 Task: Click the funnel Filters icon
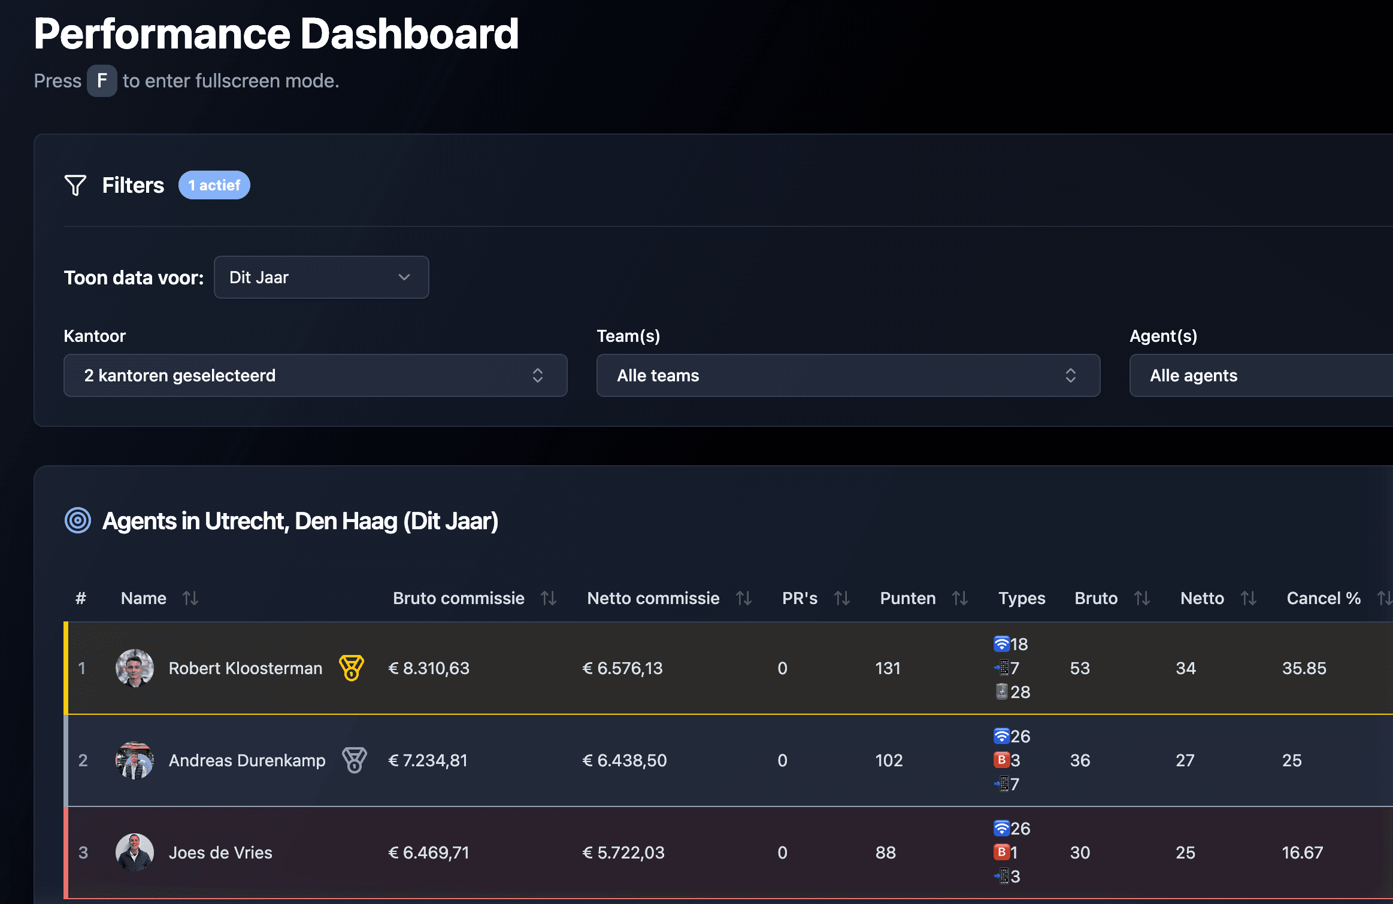75,186
